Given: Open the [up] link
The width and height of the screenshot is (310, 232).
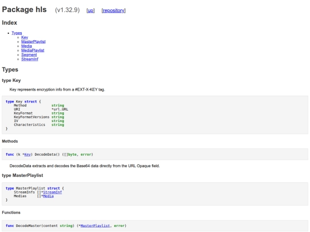Looking at the screenshot, I should pos(91,10).
